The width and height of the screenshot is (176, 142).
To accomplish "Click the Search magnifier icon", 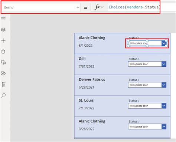I will (x=3, y=95).
